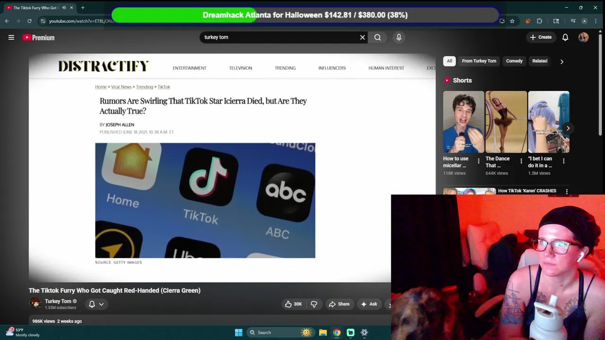This screenshot has height=340, width=605.
Task: Reload the browser page
Action: point(29,21)
